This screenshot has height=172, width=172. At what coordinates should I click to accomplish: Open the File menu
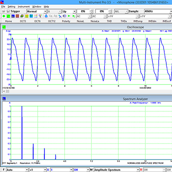3,6
